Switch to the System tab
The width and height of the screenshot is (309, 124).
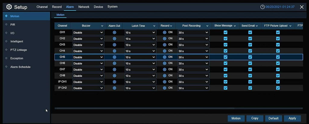(113, 7)
